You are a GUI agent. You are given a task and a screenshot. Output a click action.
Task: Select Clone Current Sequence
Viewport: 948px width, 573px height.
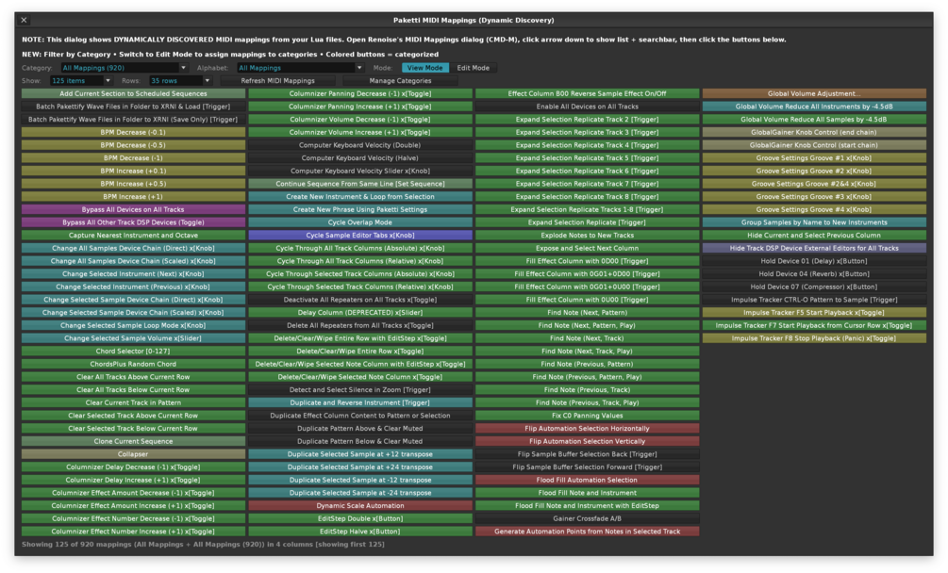point(134,441)
